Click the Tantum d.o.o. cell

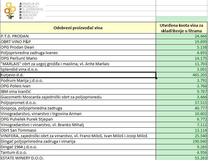point(78,153)
